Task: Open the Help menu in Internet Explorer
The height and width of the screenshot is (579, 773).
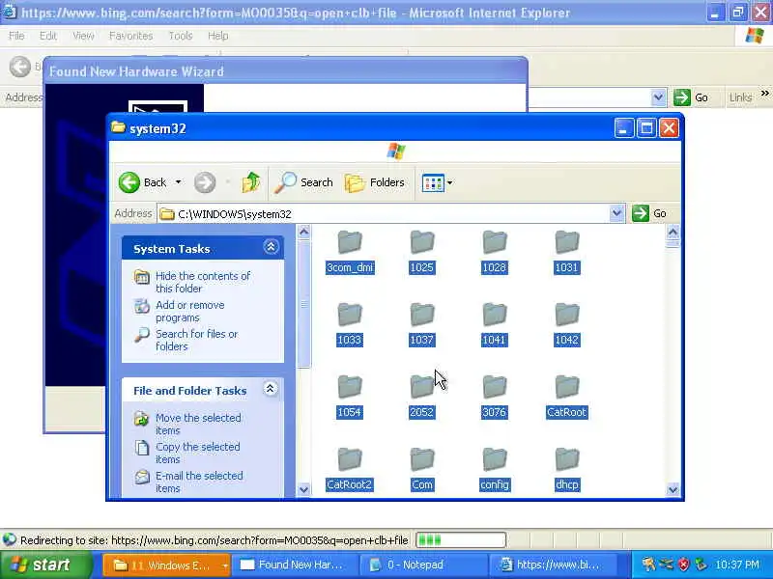Action: tap(218, 36)
